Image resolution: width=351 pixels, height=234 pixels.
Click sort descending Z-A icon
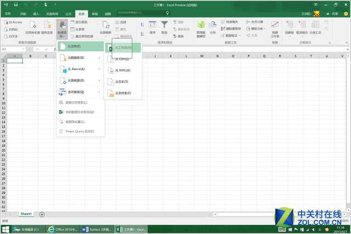click(x=142, y=34)
